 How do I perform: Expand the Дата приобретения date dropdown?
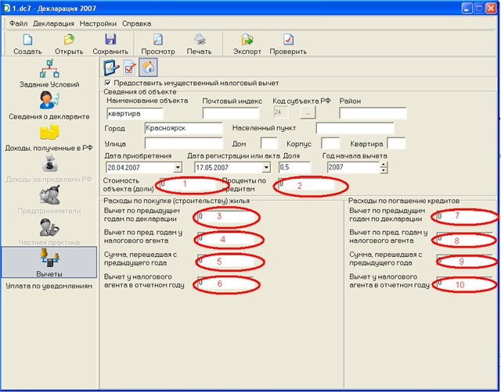click(177, 167)
